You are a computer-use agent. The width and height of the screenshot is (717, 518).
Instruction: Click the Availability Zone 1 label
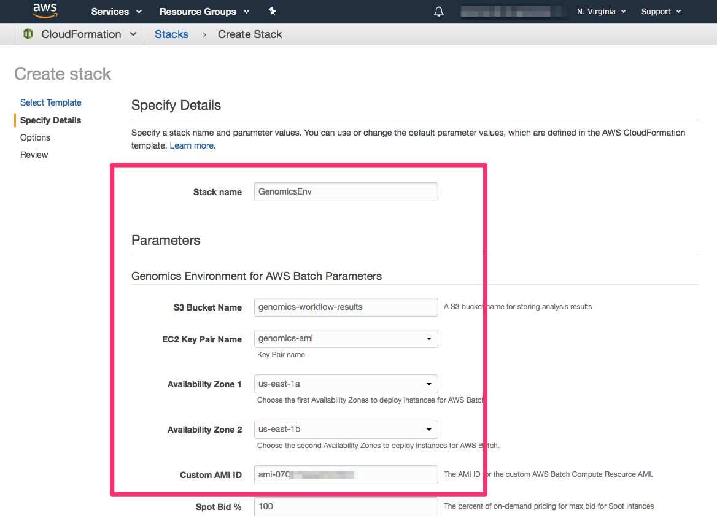point(204,384)
